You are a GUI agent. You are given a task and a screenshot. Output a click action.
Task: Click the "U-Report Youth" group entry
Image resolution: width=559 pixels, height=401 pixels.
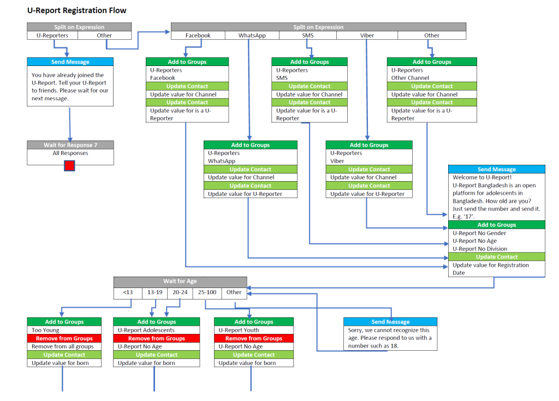pos(239,330)
